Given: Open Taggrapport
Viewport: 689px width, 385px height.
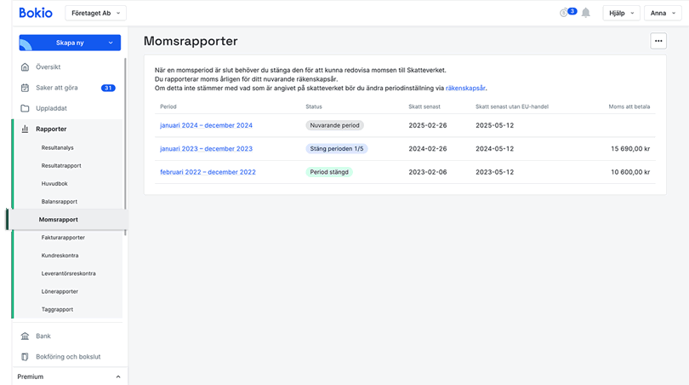Looking at the screenshot, I should [57, 310].
